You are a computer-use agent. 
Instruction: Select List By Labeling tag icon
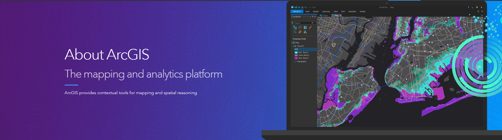[x=300, y=32]
